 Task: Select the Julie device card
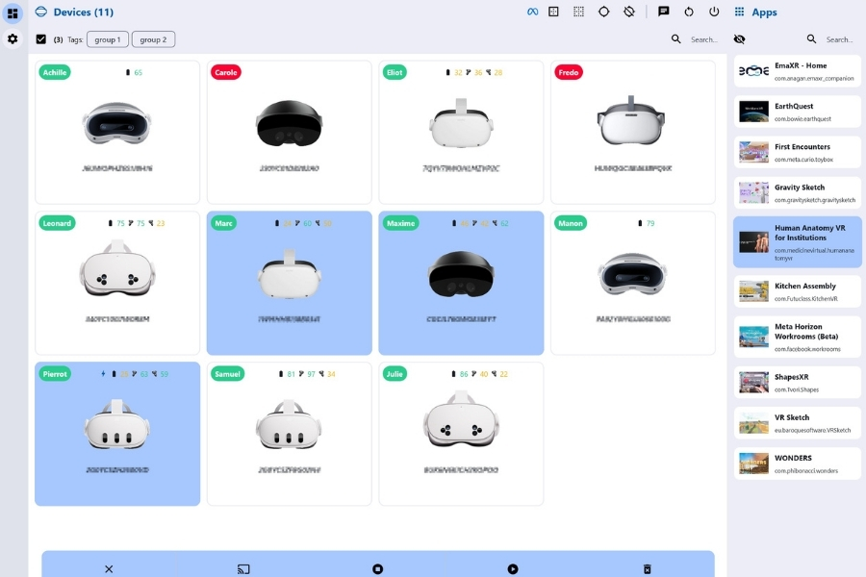(461, 434)
